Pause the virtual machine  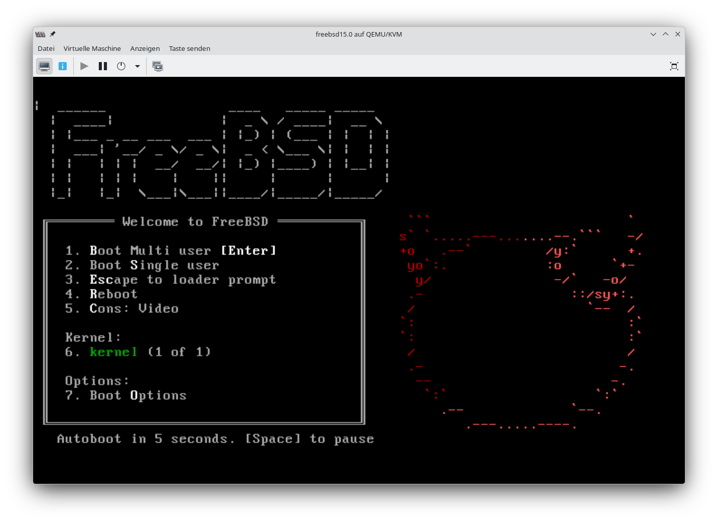pyautogui.click(x=103, y=66)
